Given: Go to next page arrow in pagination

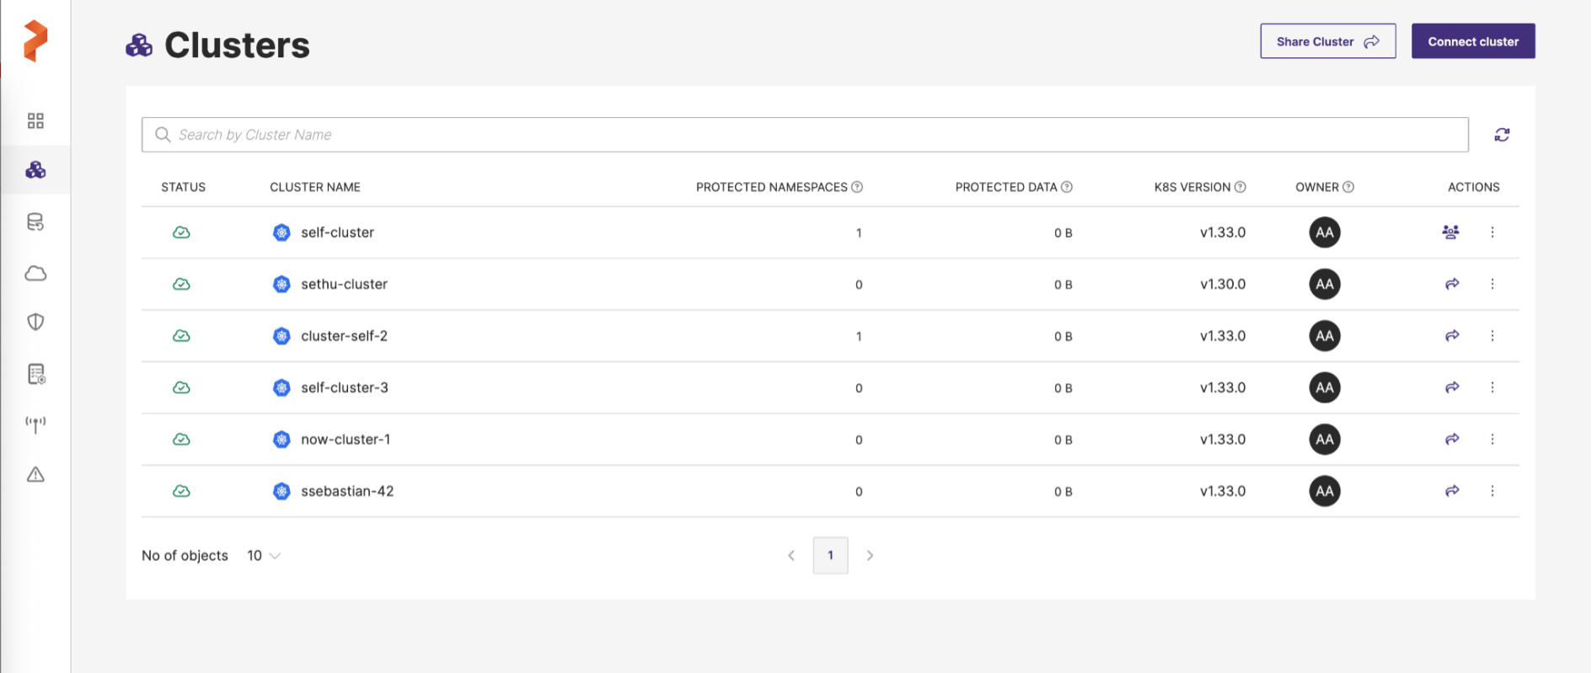Looking at the screenshot, I should [870, 556].
